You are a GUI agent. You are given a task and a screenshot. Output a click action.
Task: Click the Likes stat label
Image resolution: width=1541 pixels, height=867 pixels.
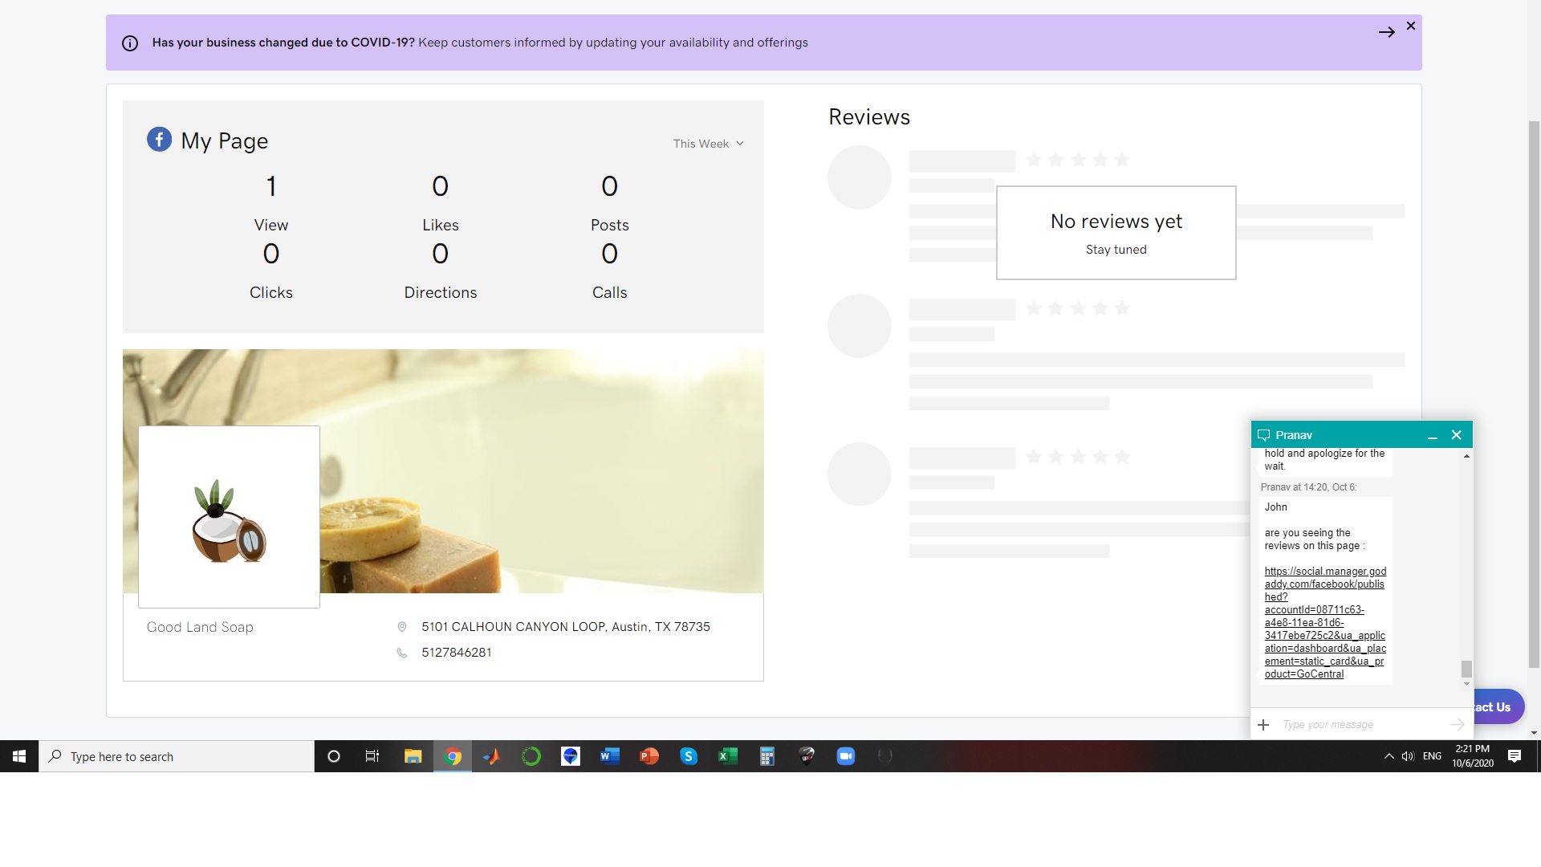point(441,226)
